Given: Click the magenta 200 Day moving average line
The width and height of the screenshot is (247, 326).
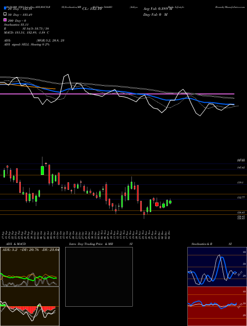Looking at the screenshot, I should click(117, 94).
